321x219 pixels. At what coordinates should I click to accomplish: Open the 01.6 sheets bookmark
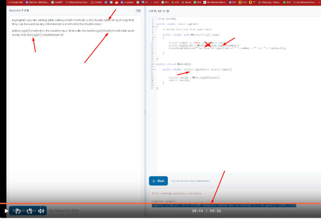click(197, 2)
